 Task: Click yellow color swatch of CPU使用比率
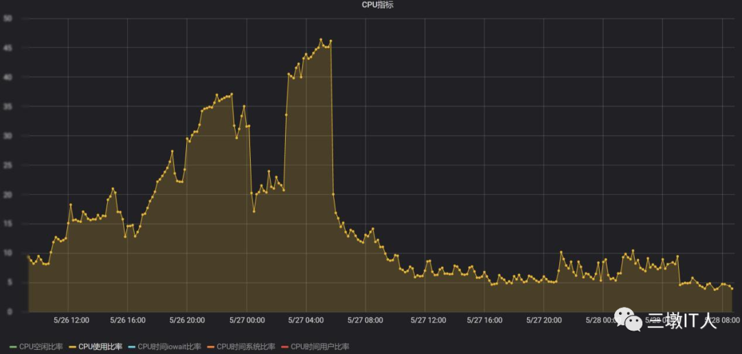tap(72, 347)
